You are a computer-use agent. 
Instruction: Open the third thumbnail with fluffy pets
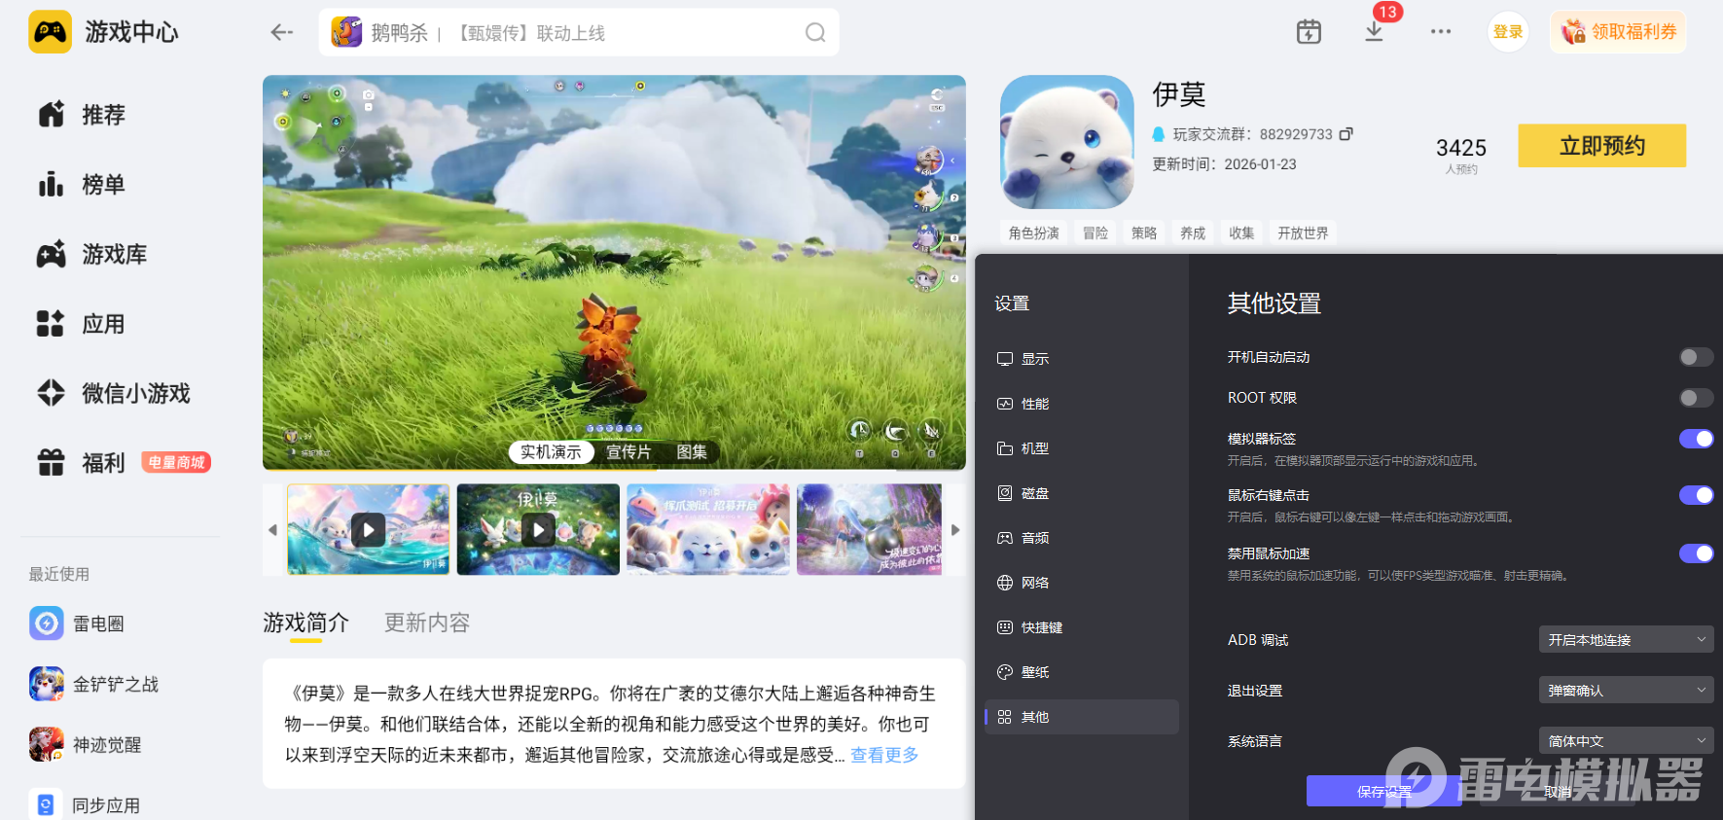click(x=708, y=530)
